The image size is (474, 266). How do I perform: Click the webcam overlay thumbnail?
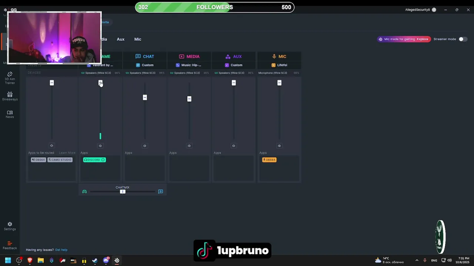tap(54, 38)
